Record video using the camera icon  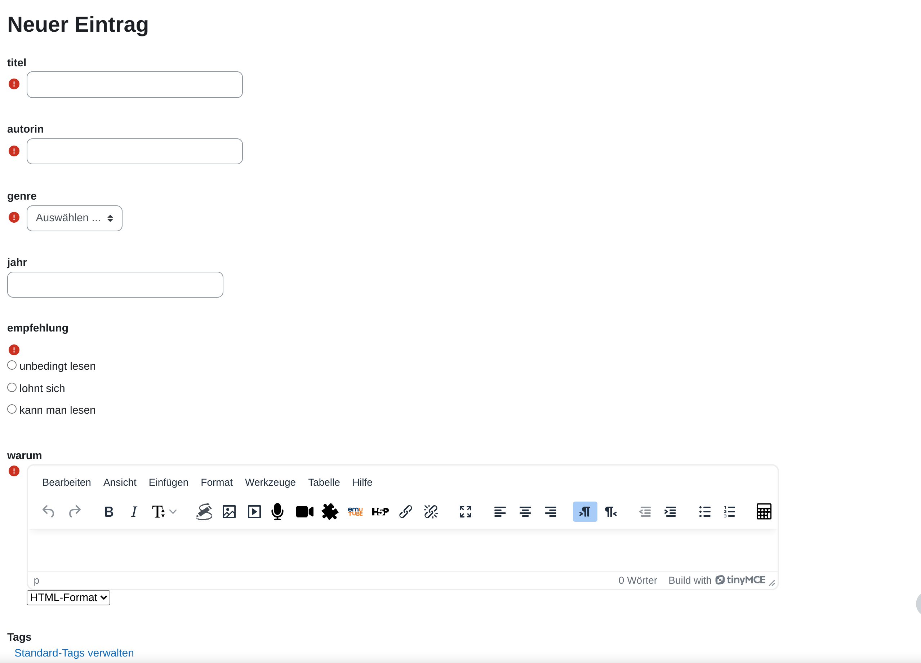(x=304, y=512)
